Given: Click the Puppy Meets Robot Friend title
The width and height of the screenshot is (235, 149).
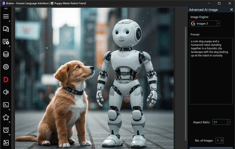Looking at the screenshot, I should coord(70,3).
